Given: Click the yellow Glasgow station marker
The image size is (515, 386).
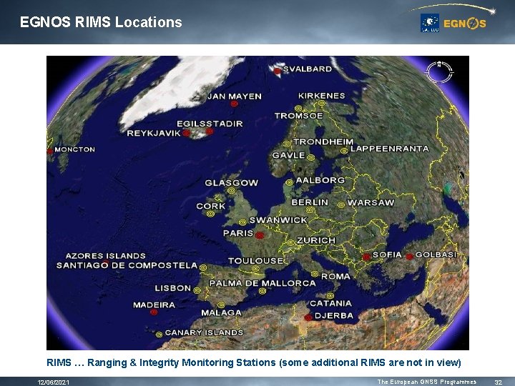Looking at the screenshot, I should click(x=231, y=191).
